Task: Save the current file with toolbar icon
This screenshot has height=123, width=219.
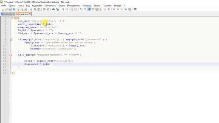Action: [x=10, y=9]
